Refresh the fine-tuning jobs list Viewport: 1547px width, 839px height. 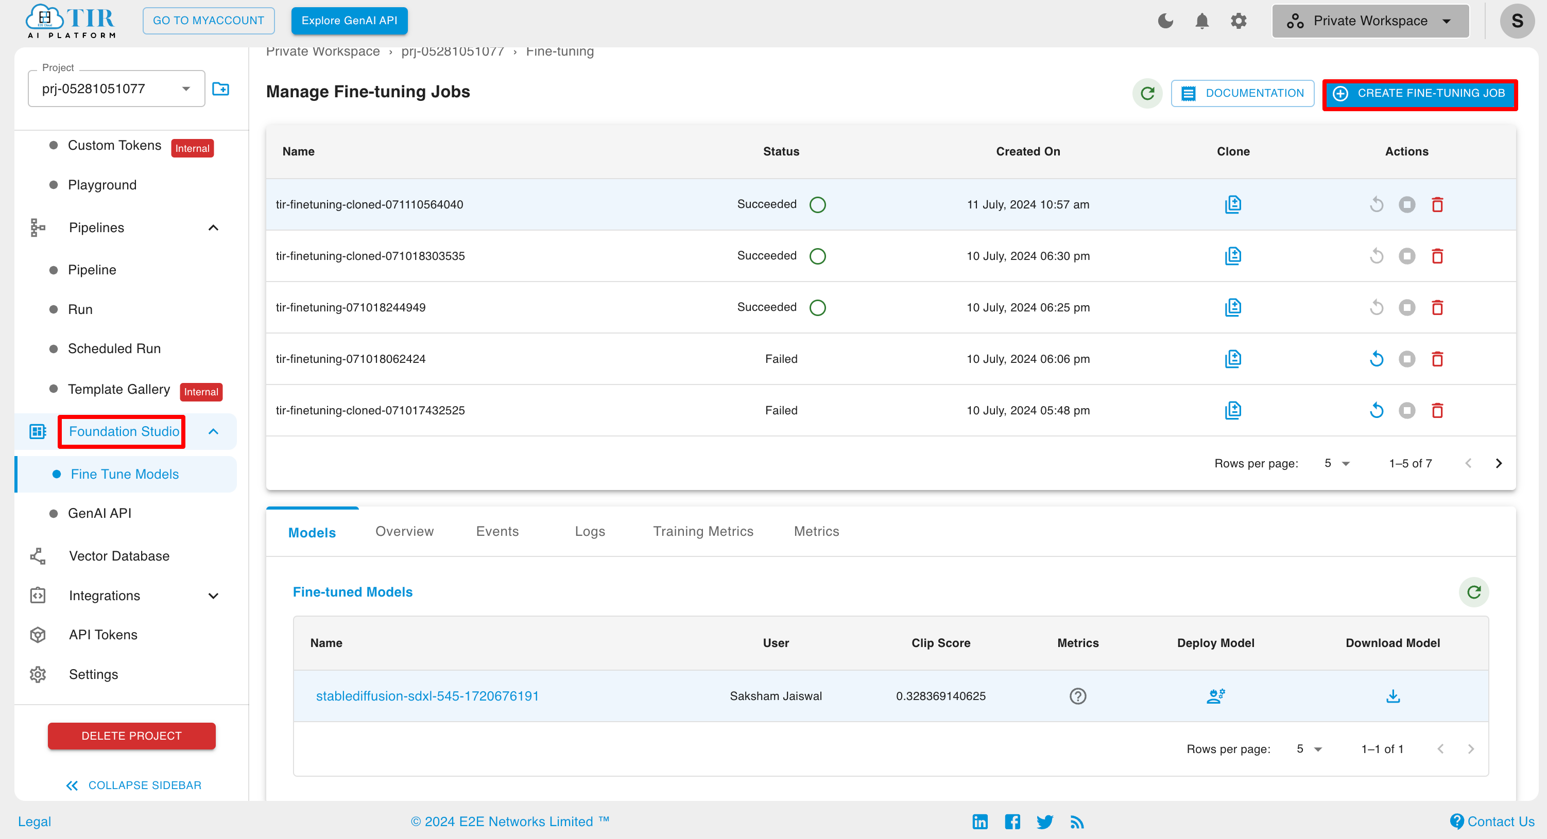(1148, 93)
